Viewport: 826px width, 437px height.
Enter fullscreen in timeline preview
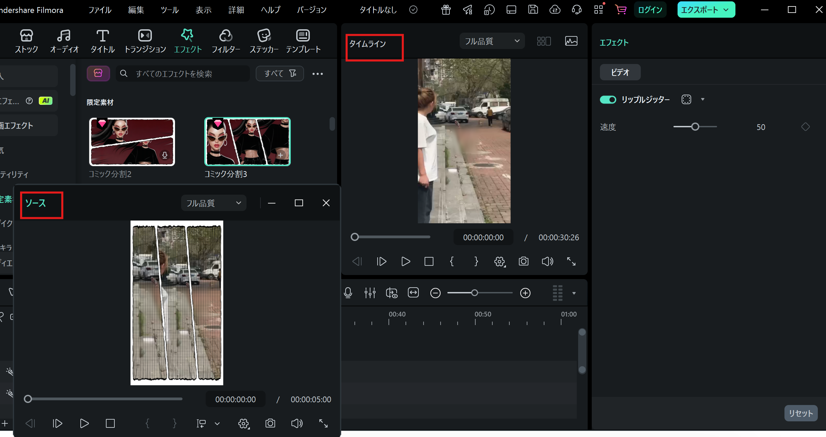tap(571, 261)
